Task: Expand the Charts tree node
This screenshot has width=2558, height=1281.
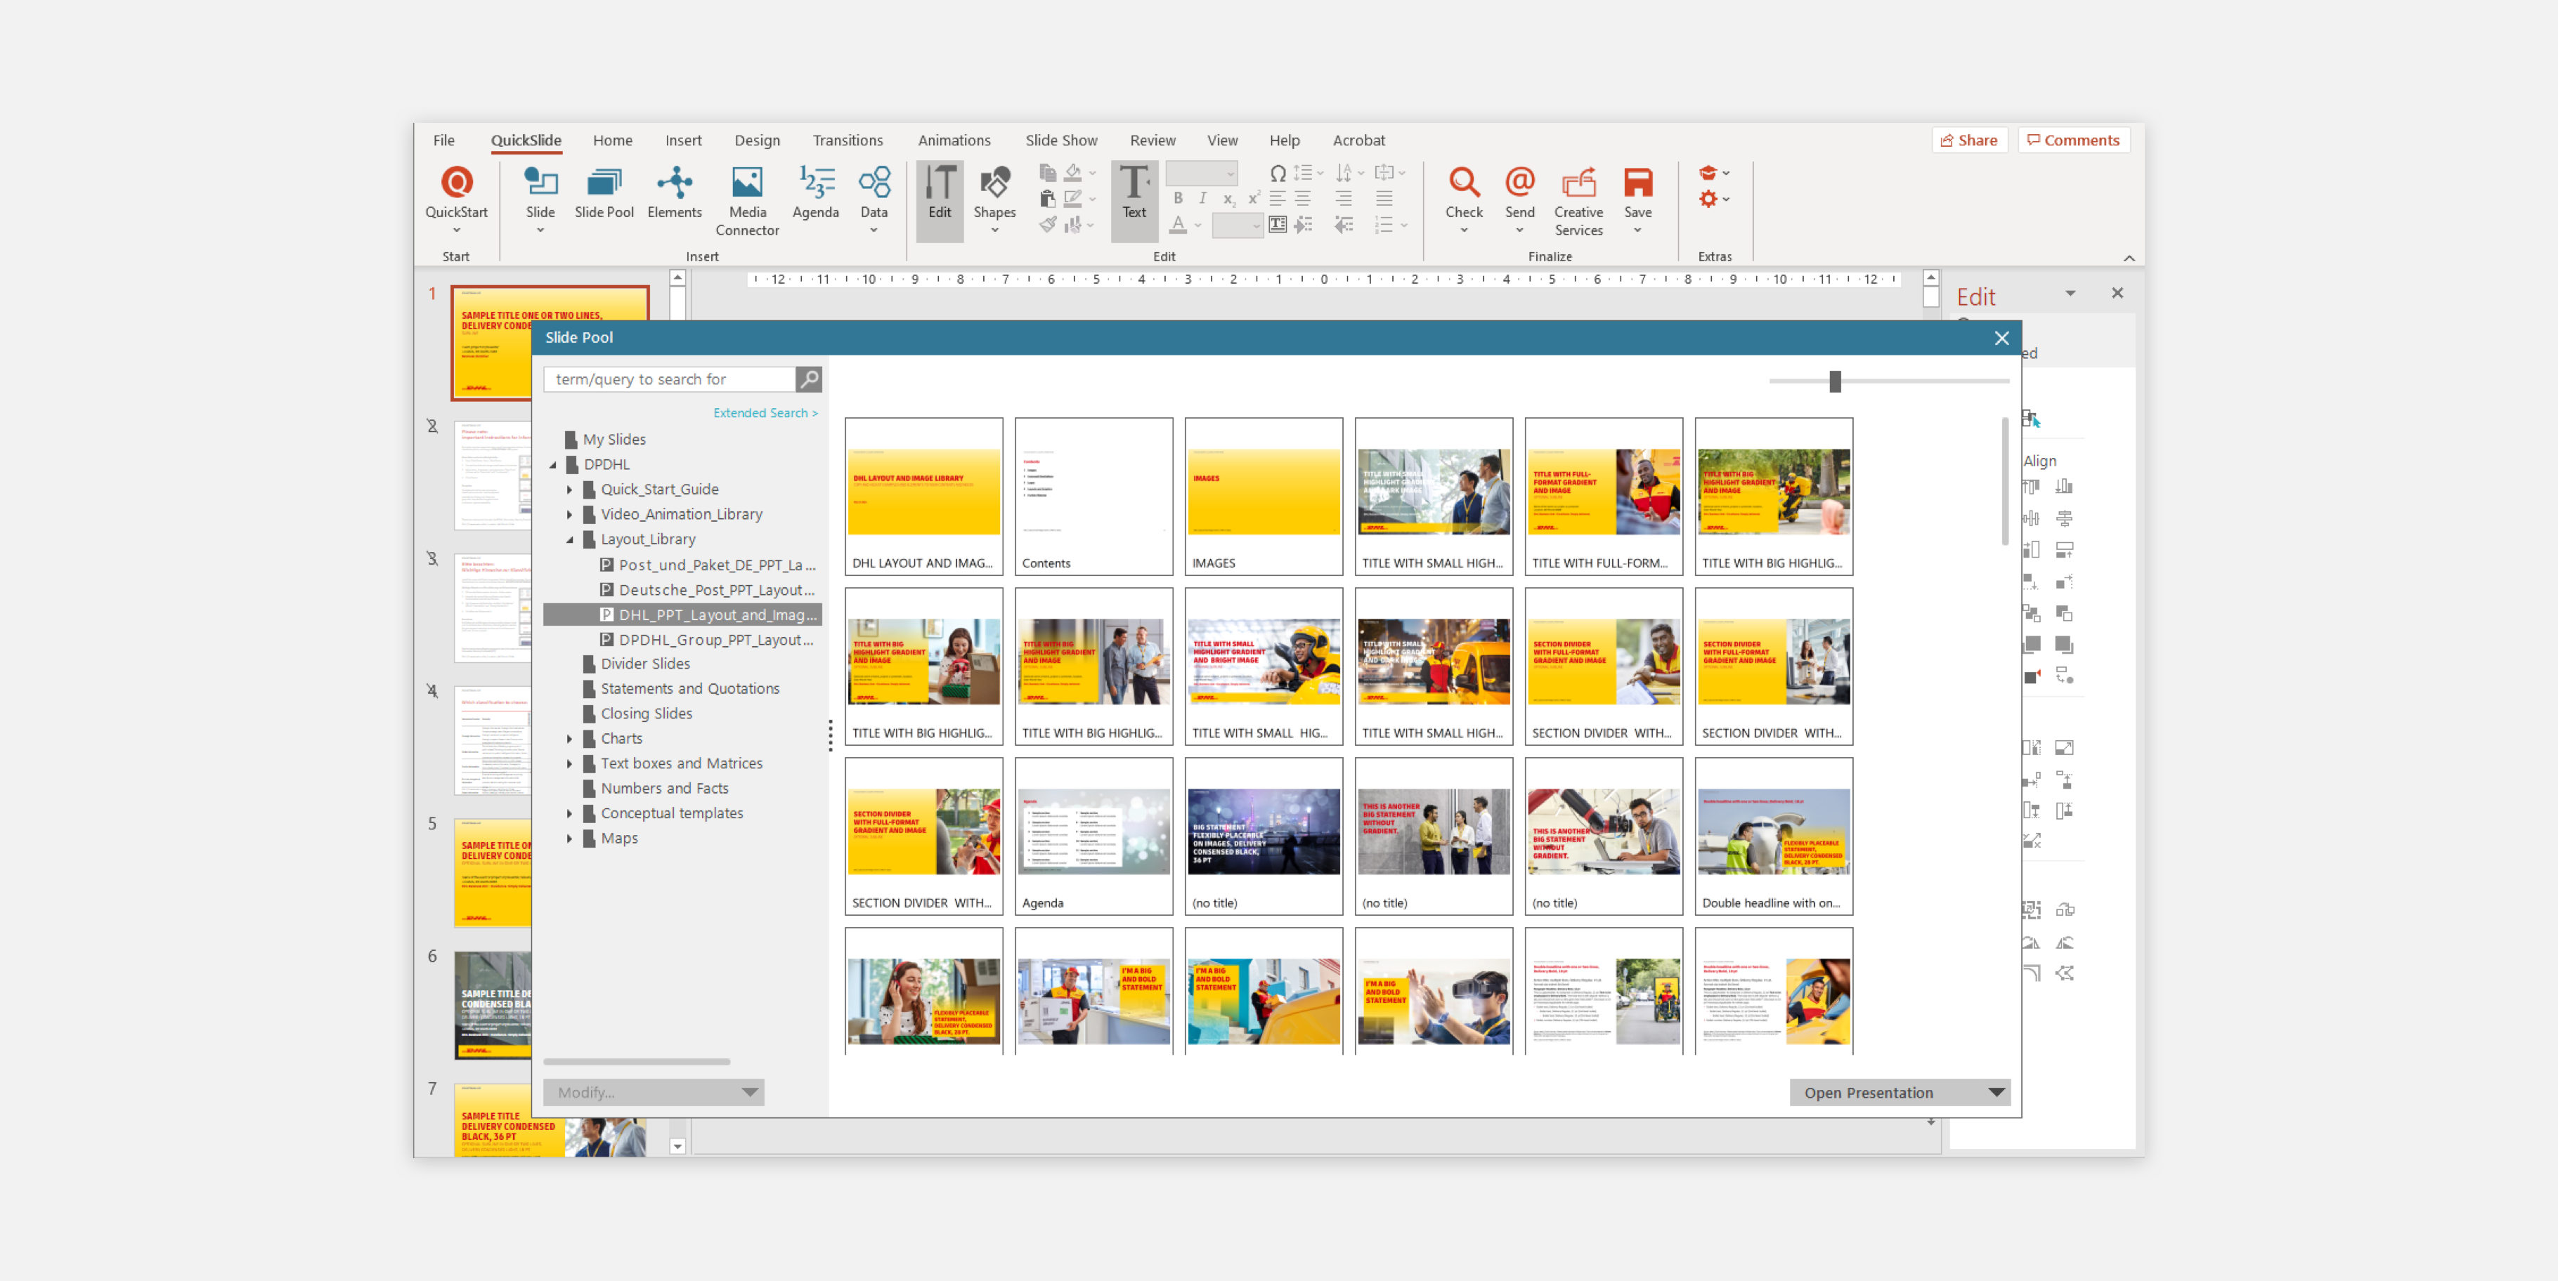Action: [570, 738]
